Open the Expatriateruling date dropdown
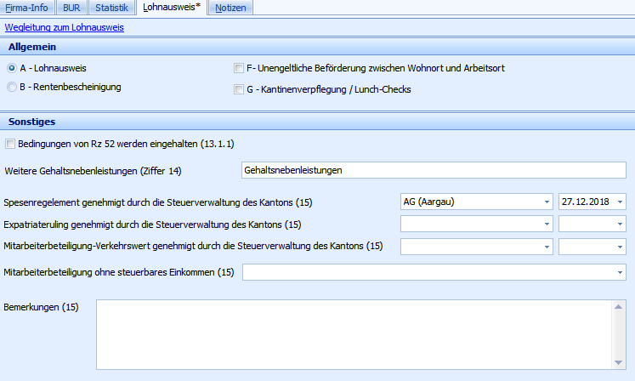This screenshot has height=381, width=635. (620, 225)
